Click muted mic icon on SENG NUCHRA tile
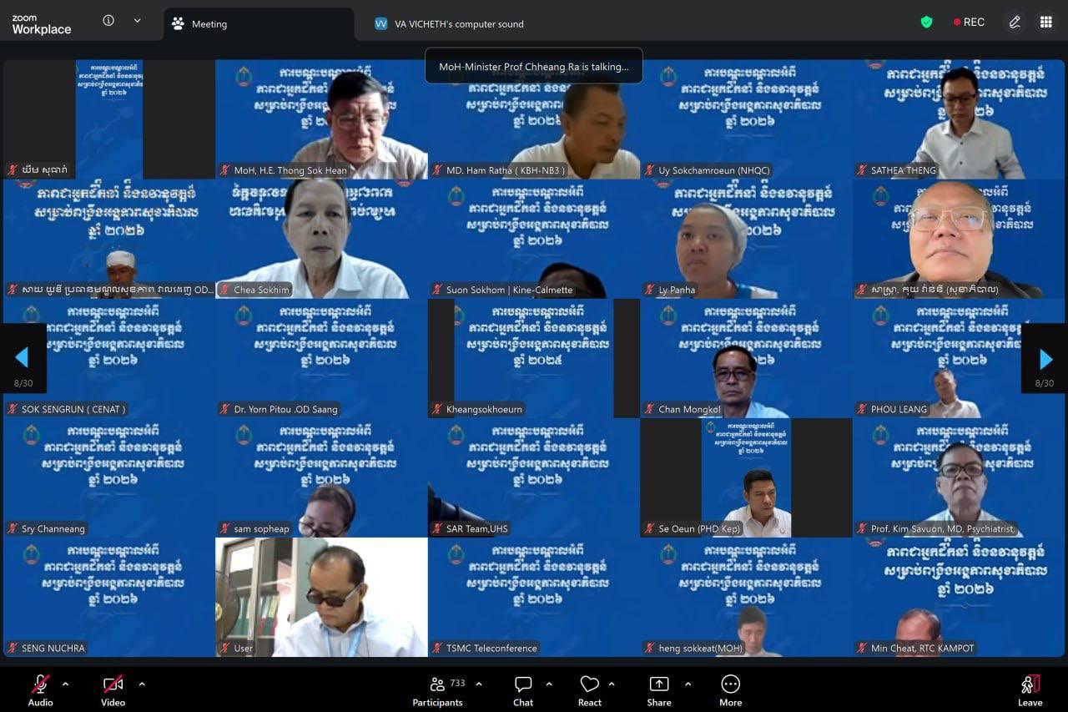 click(x=13, y=648)
